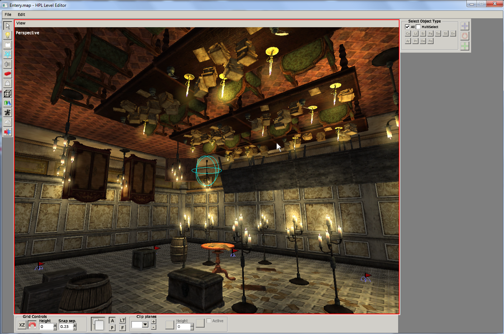Toggle the clip plane Active checkbox
Image resolution: width=504 pixels, height=334 pixels.
209,321
